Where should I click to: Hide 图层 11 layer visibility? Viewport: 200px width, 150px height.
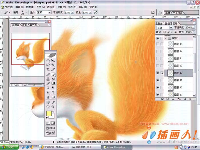click(x=158, y=80)
